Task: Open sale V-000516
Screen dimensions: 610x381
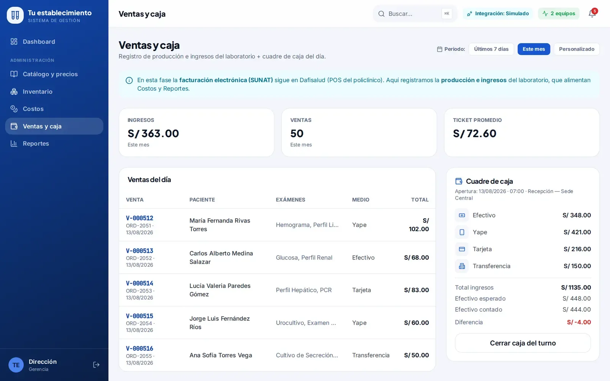Action: [x=140, y=349]
